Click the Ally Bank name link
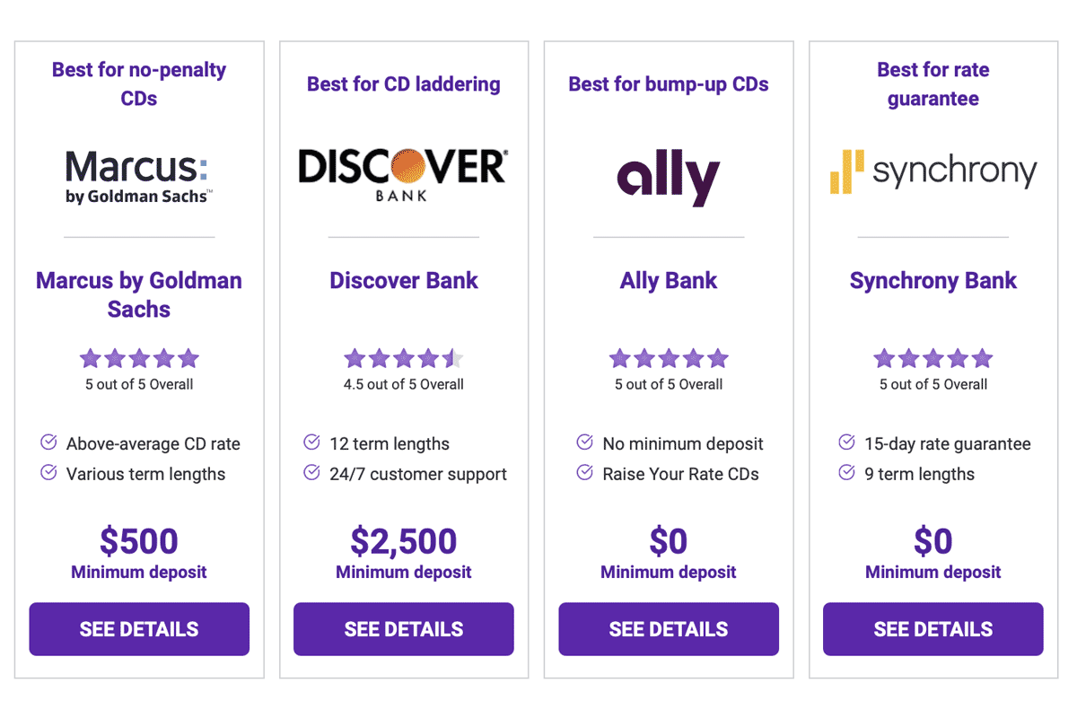 [x=668, y=280]
